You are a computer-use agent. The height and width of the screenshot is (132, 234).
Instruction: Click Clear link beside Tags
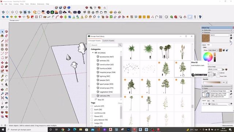[120, 103]
